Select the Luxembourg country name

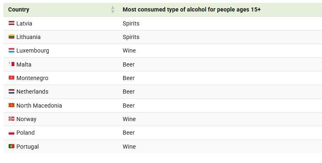(33, 51)
